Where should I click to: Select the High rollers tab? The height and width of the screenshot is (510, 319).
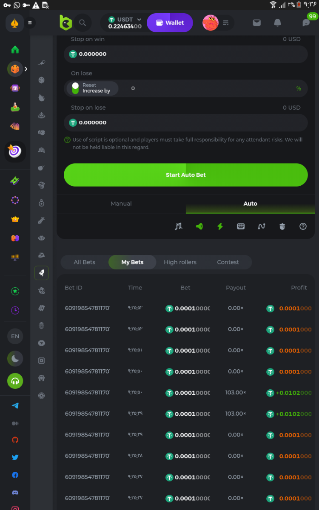180,262
